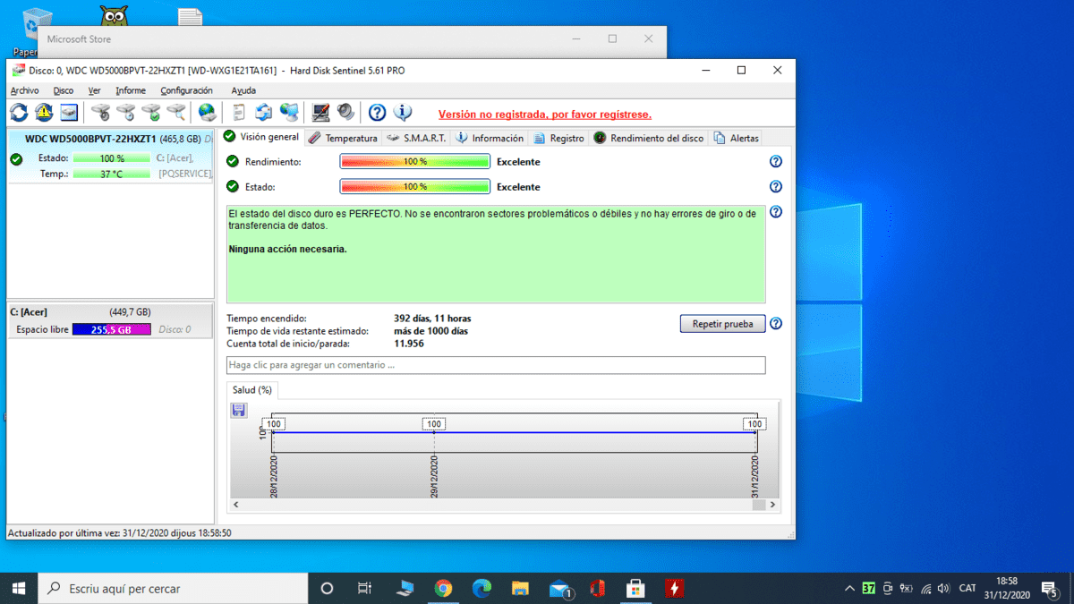The width and height of the screenshot is (1074, 604).
Task: Click the monitor with pen configuration icon
Action: [x=320, y=113]
